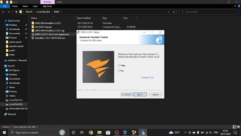Open Local Disk (C:) in sidebar
The image size is (241, 136).
coord(16,100)
